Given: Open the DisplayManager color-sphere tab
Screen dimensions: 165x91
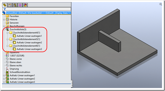Looking at the screenshot, I should click(25, 5).
